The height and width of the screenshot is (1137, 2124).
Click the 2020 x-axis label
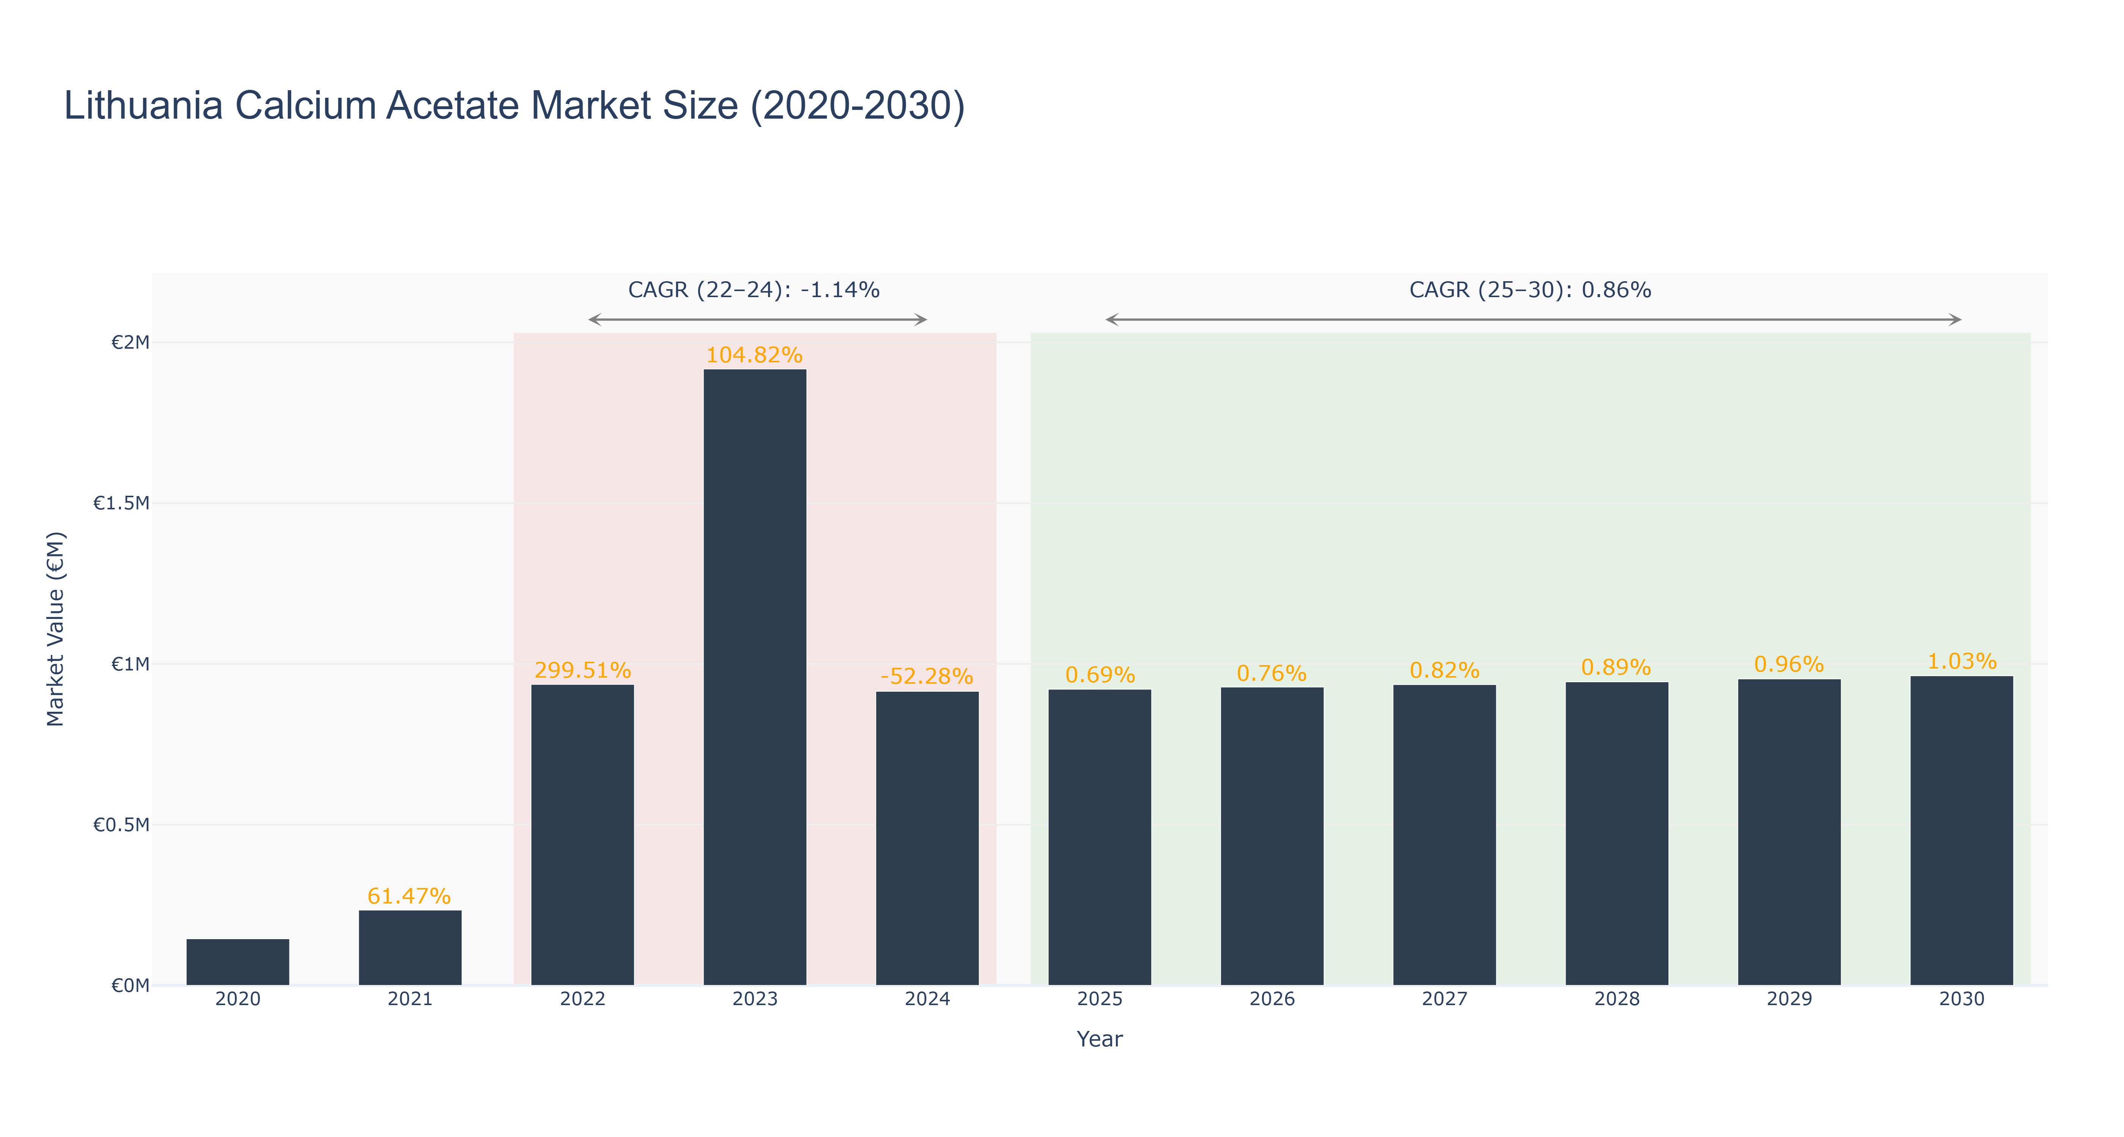[237, 999]
